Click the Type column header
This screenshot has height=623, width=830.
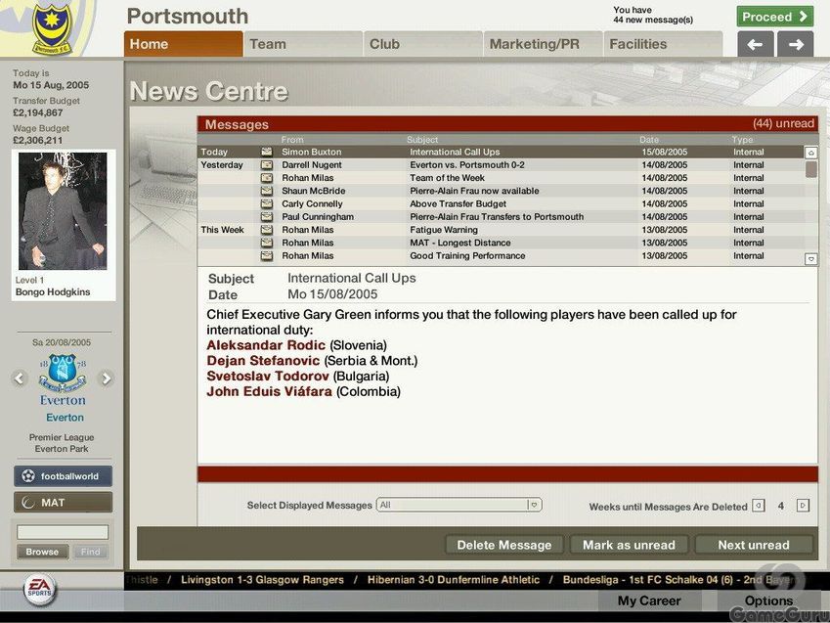742,140
